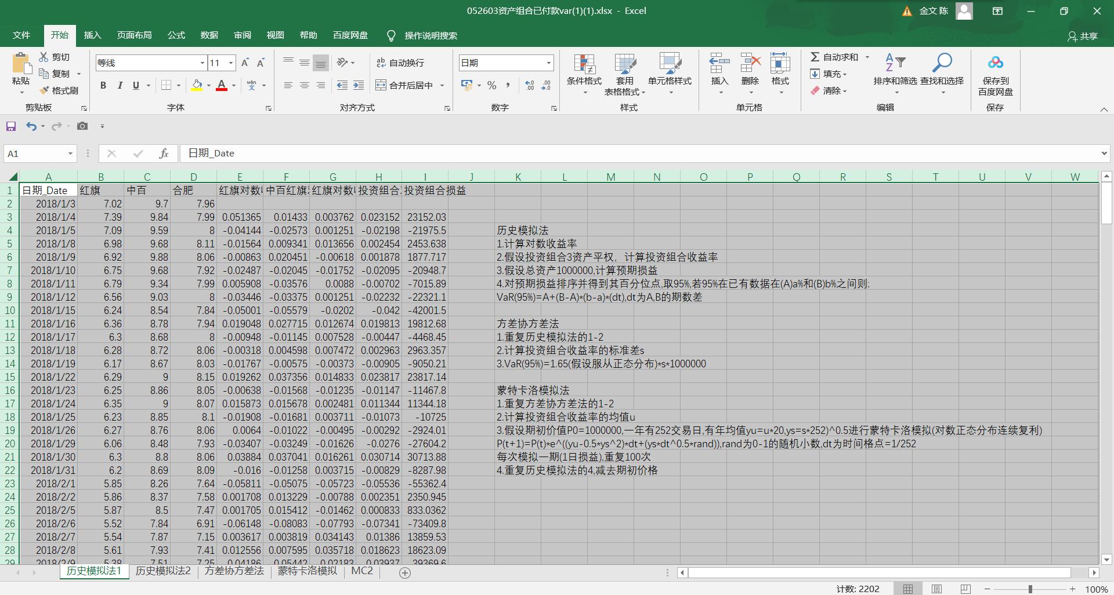This screenshot has height=595, width=1114.
Task: Open Sort and Filter (排序和筛选)
Action: coord(895,74)
